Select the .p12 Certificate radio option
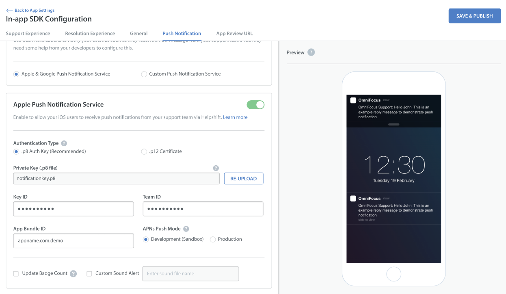Viewport: 506px width, 294px height. pyautogui.click(x=144, y=151)
